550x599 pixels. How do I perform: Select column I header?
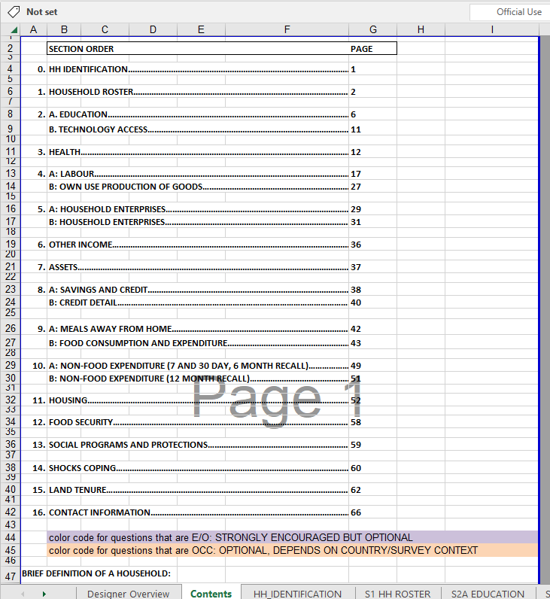[x=491, y=29]
